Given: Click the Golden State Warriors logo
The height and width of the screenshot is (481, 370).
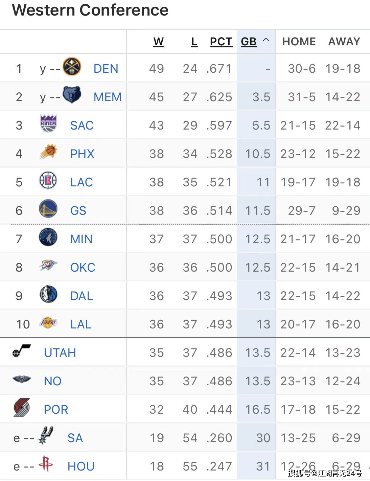Looking at the screenshot, I should (48, 209).
